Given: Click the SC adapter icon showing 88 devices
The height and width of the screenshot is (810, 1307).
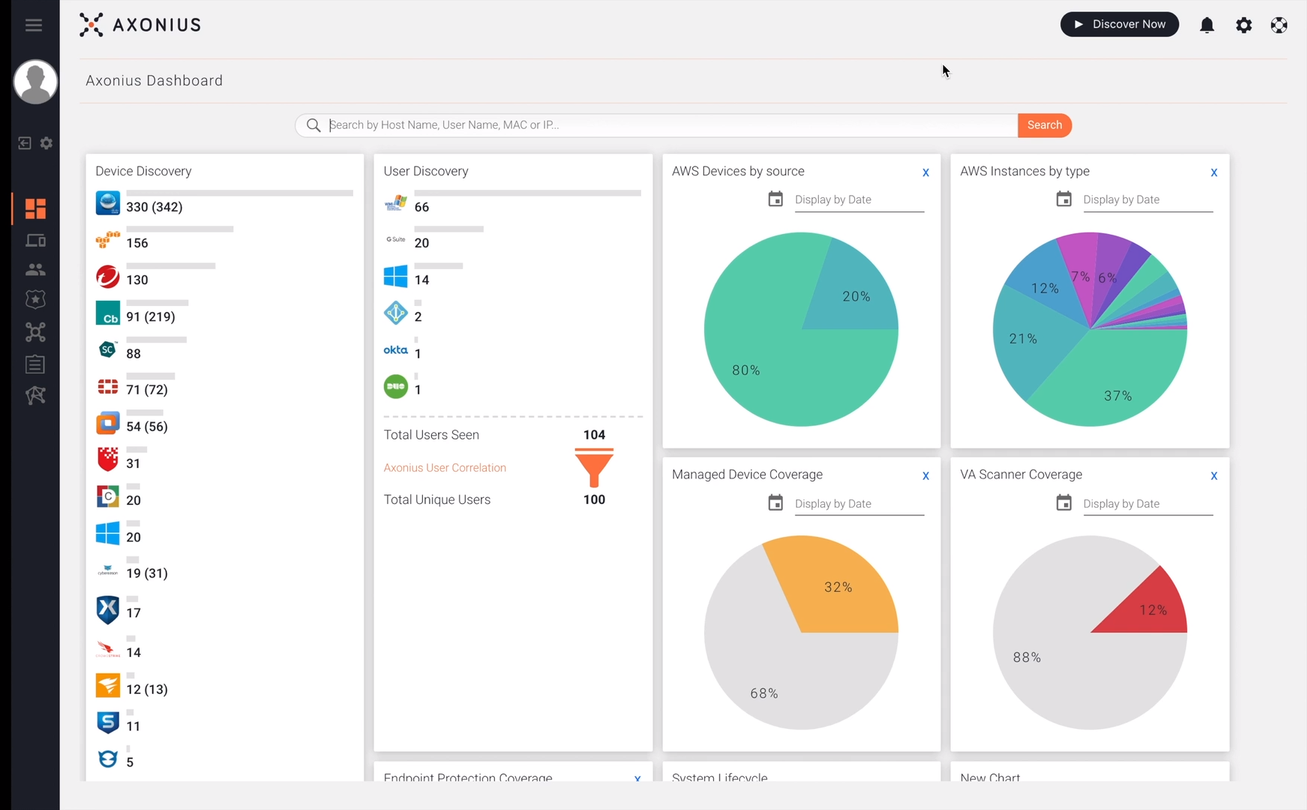Looking at the screenshot, I should click(x=108, y=349).
